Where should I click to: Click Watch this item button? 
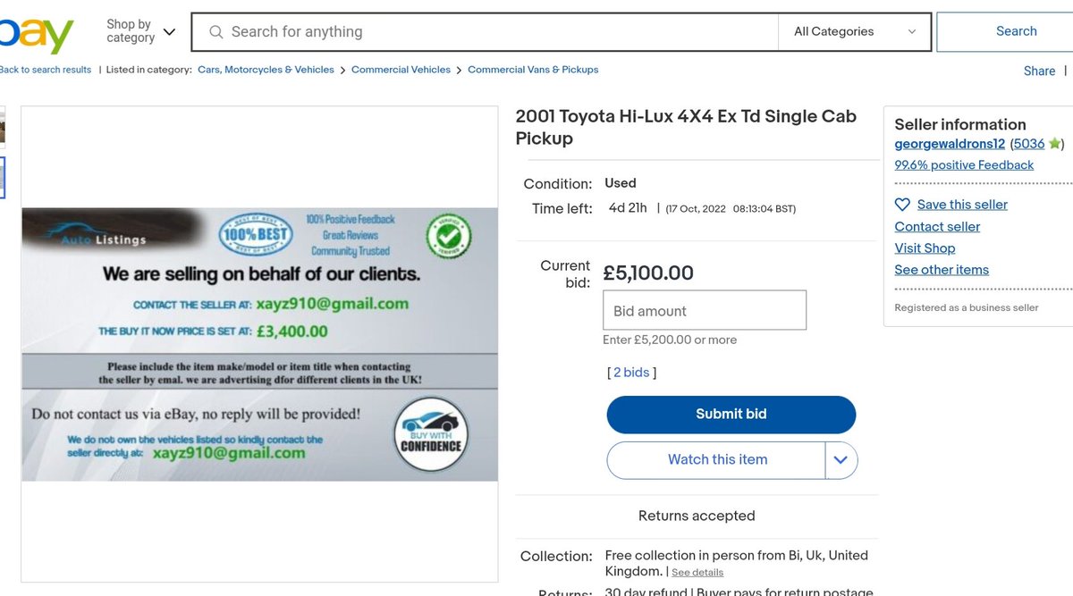click(716, 460)
